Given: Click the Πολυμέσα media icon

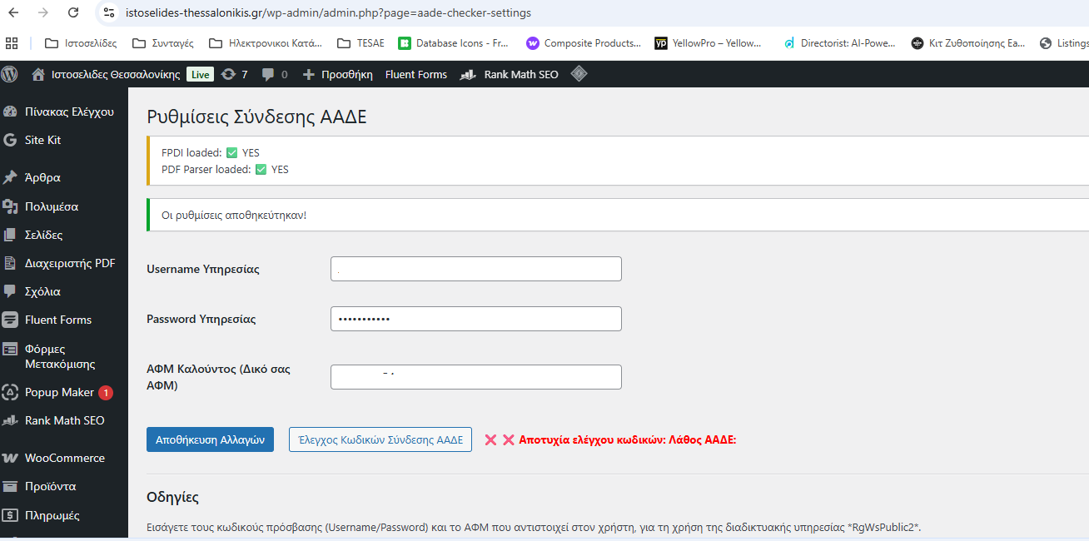Looking at the screenshot, I should click(x=10, y=206).
